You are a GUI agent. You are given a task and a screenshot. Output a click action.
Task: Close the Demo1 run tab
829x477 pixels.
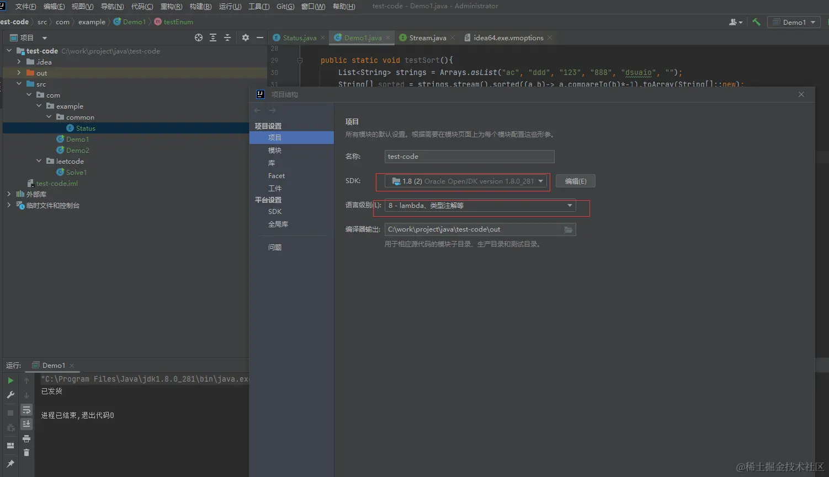point(72,366)
